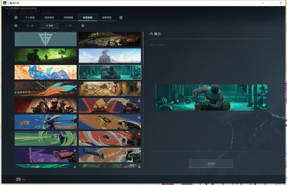Viewport: 287px width, 185px height.
Task: Click the namecard list scrollbar
Action: coord(143,49)
